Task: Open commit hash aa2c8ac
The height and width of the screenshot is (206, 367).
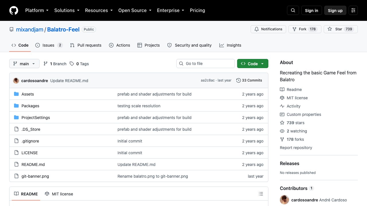Action: pos(208,80)
